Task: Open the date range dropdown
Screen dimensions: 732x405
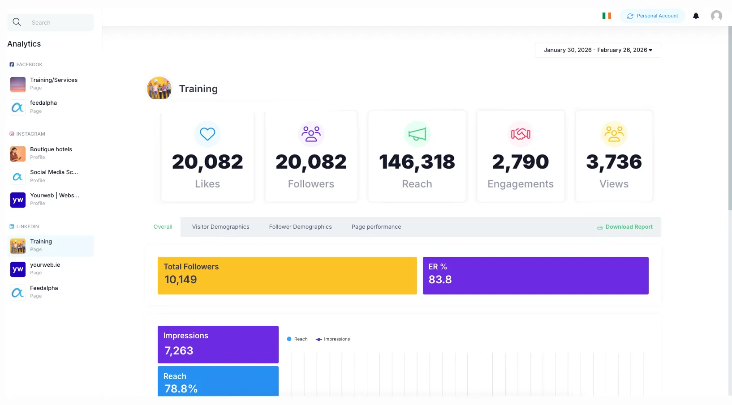Action: click(x=598, y=50)
